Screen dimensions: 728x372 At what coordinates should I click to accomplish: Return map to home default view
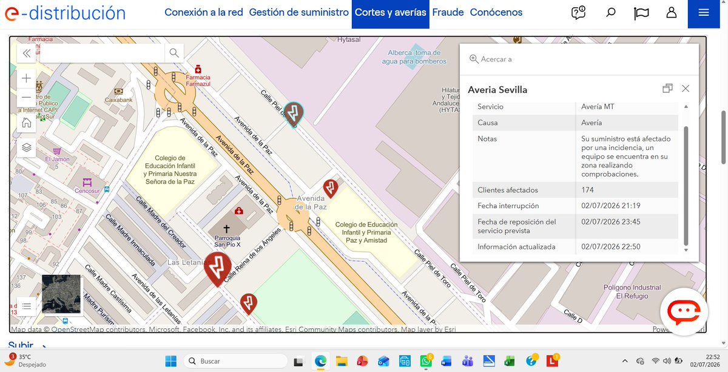[x=26, y=123]
